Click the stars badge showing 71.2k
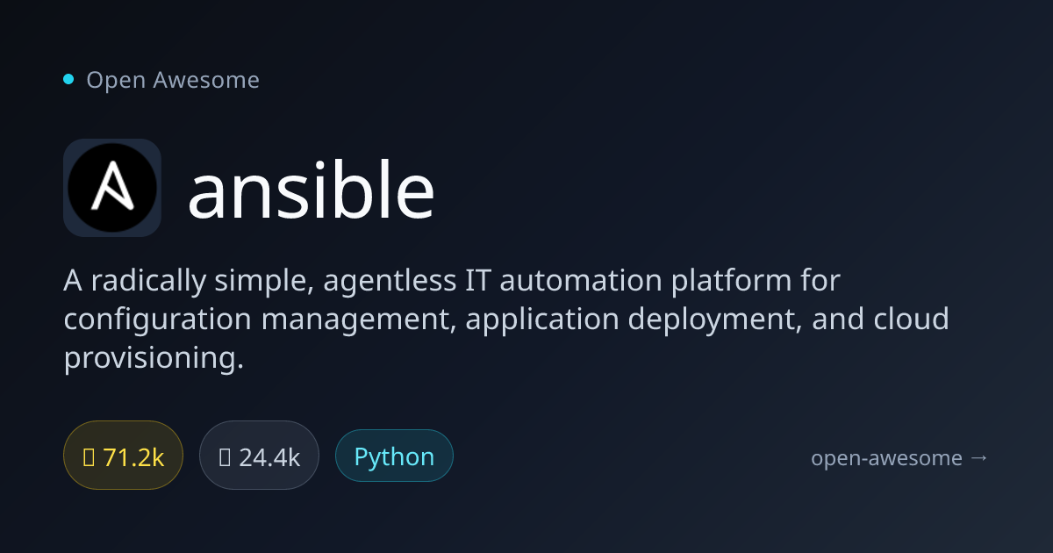The image size is (1053, 553). pyautogui.click(x=123, y=456)
